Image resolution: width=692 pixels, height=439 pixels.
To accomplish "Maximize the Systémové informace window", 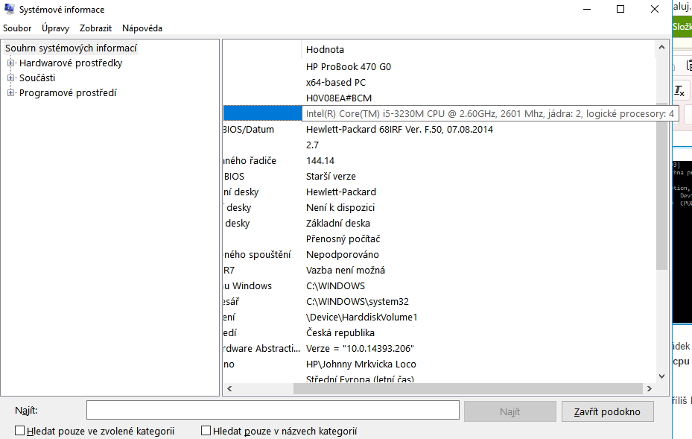I will (620, 9).
